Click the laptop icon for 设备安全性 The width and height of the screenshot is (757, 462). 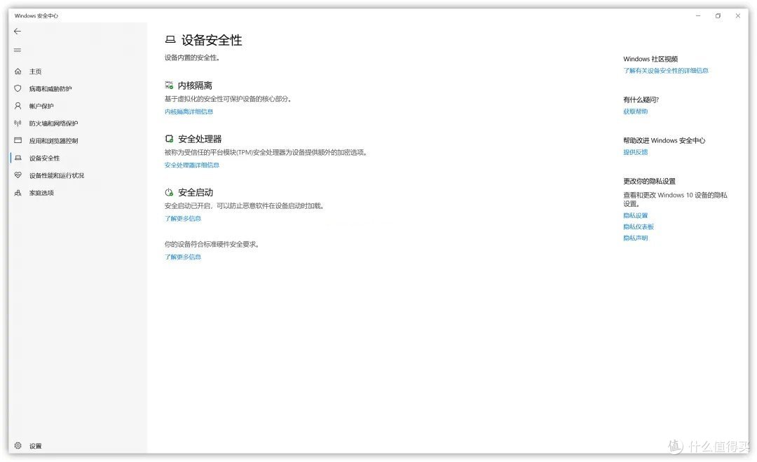(x=18, y=158)
